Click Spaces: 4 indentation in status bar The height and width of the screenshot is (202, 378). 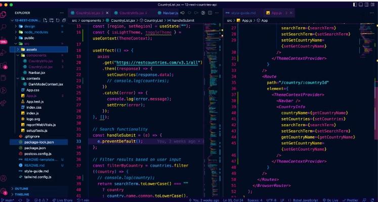coord(255,200)
